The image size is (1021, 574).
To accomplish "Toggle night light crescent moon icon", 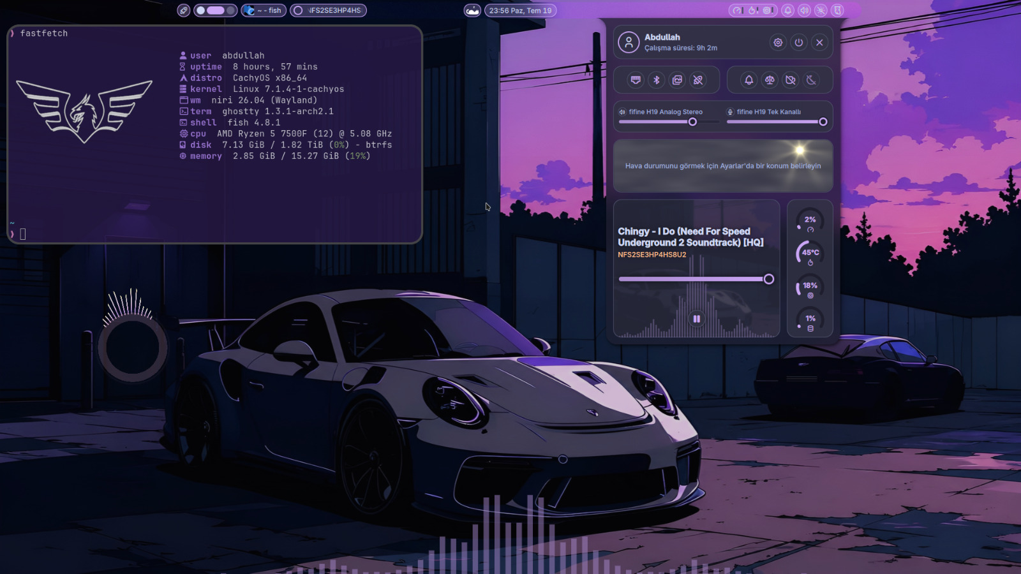I will 812,80.
